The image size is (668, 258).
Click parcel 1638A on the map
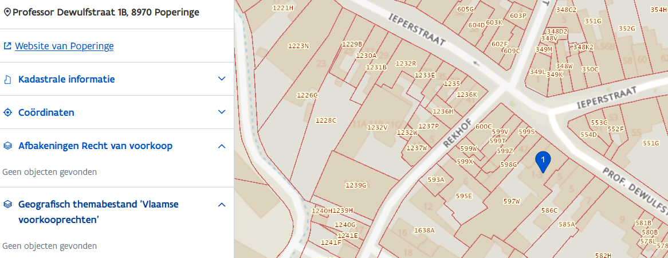[425, 230]
